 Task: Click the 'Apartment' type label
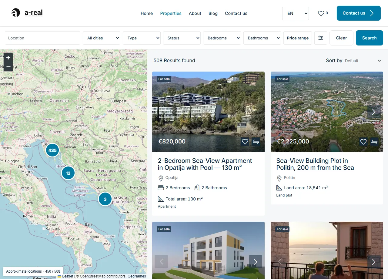pos(167,207)
